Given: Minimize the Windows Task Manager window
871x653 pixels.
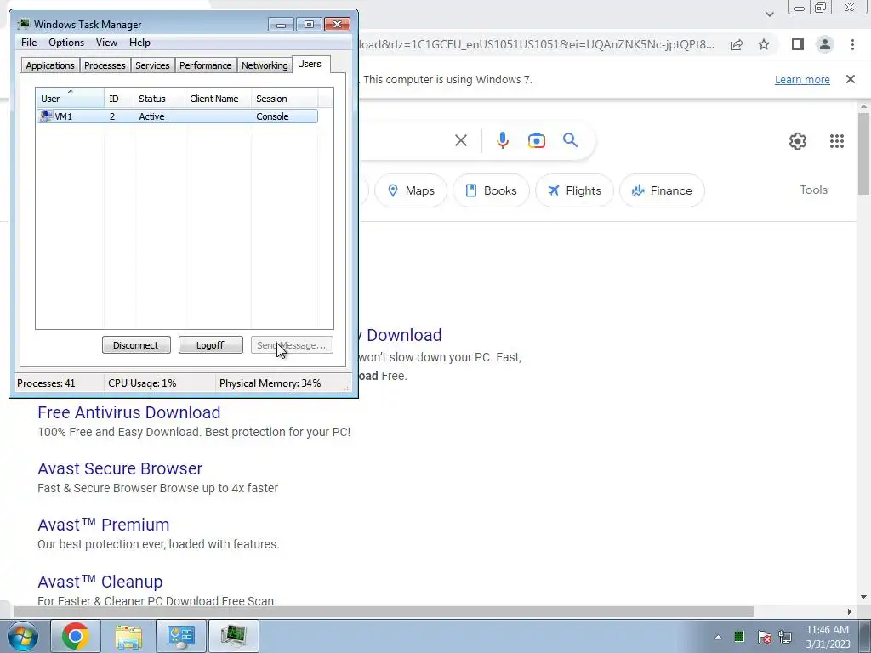Looking at the screenshot, I should click(281, 25).
